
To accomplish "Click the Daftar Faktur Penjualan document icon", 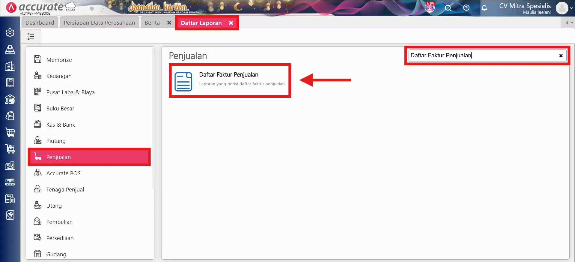I will click(x=183, y=82).
